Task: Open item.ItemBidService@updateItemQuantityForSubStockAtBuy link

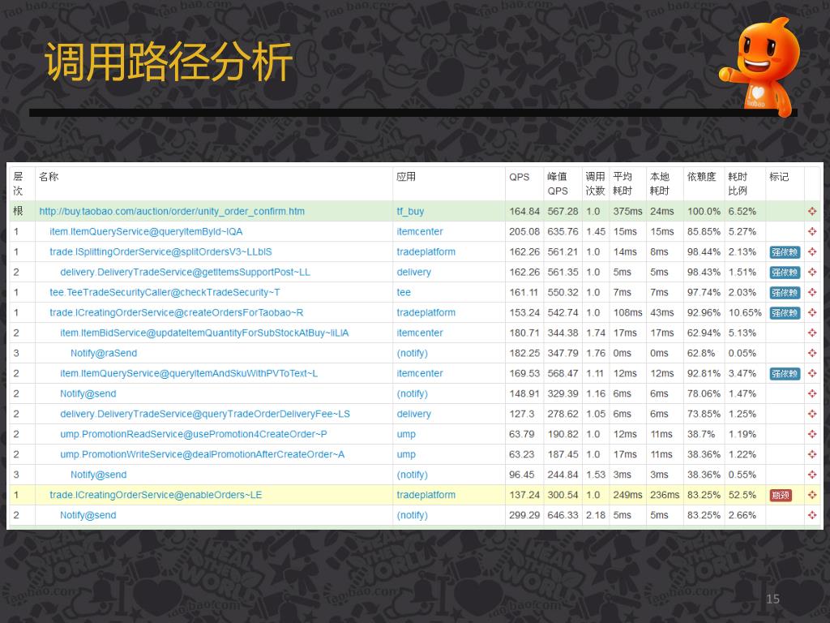Action: tap(204, 333)
